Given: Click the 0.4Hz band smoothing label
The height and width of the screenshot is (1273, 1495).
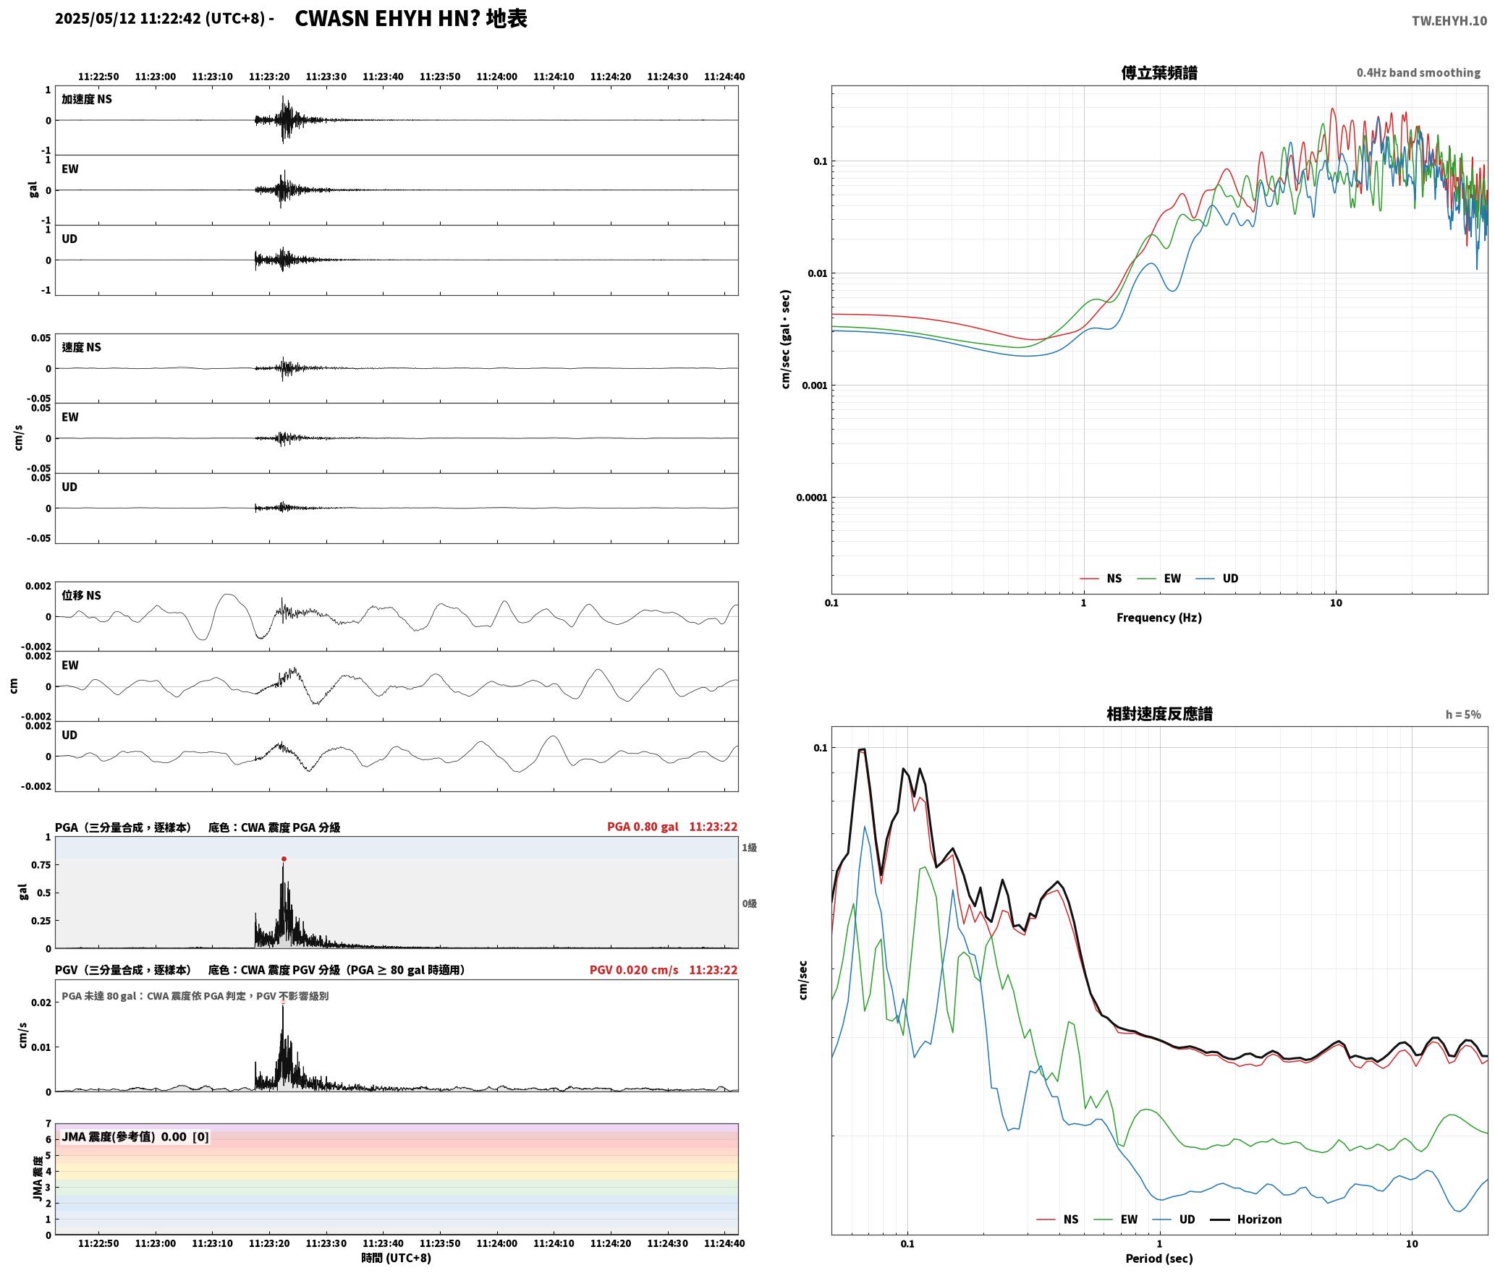Looking at the screenshot, I should pyautogui.click(x=1418, y=73).
